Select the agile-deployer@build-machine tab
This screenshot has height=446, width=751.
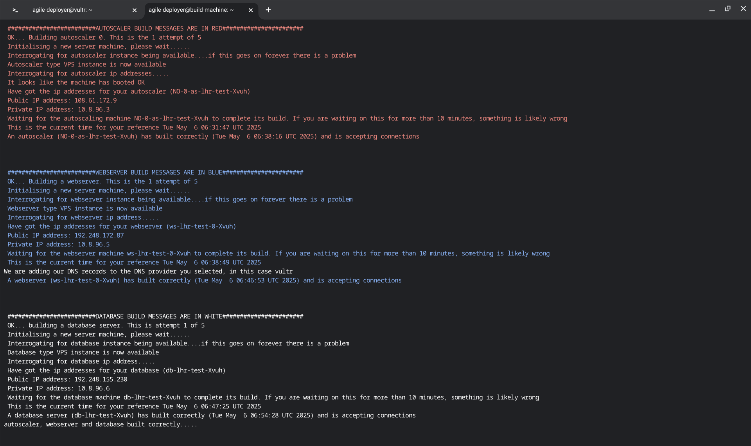(191, 10)
